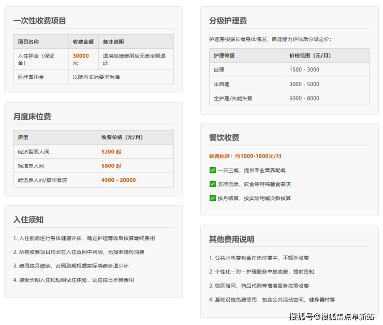383x325 pixels.
Task: Click the 医疗备用金 row label
Action: click(31, 77)
